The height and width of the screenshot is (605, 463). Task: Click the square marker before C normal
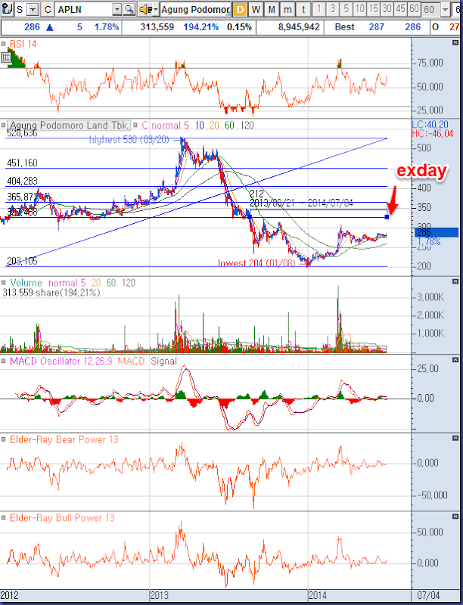[x=136, y=125]
